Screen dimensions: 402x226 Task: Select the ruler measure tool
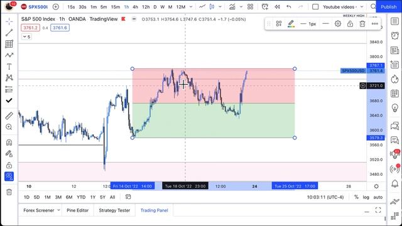tap(9, 116)
